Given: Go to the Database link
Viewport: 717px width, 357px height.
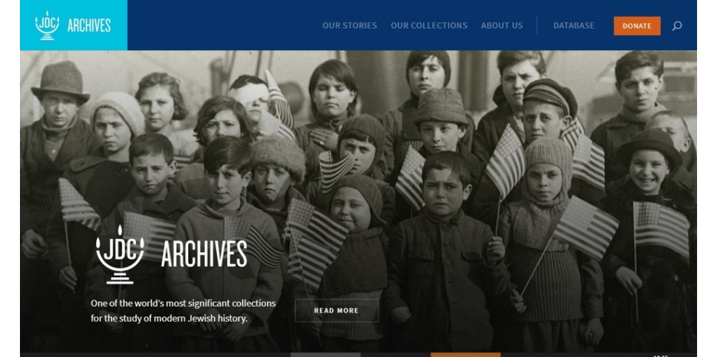Looking at the screenshot, I should pos(574,25).
